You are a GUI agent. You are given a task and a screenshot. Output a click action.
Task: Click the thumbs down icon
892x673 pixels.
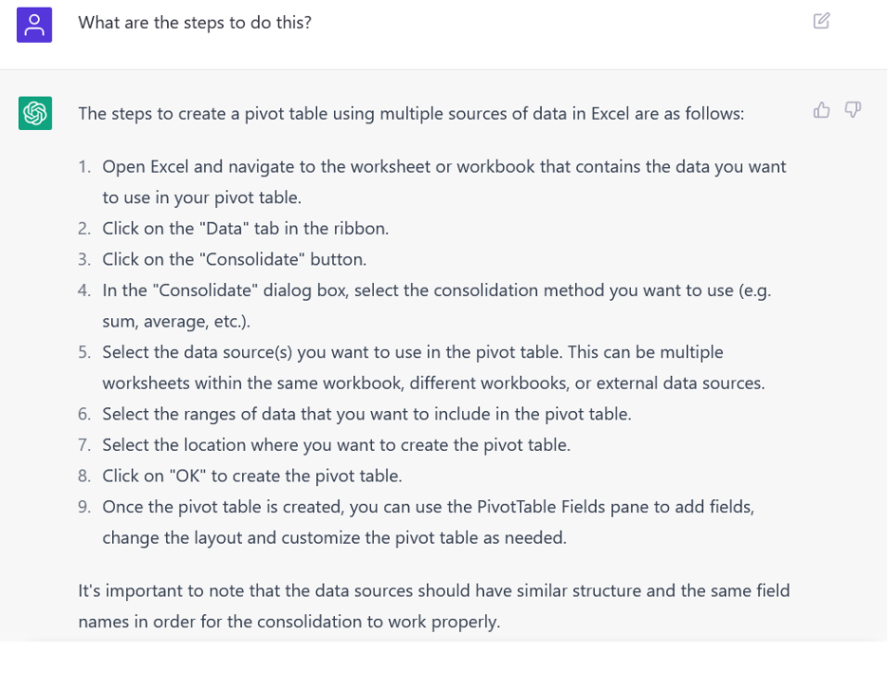pos(853,110)
